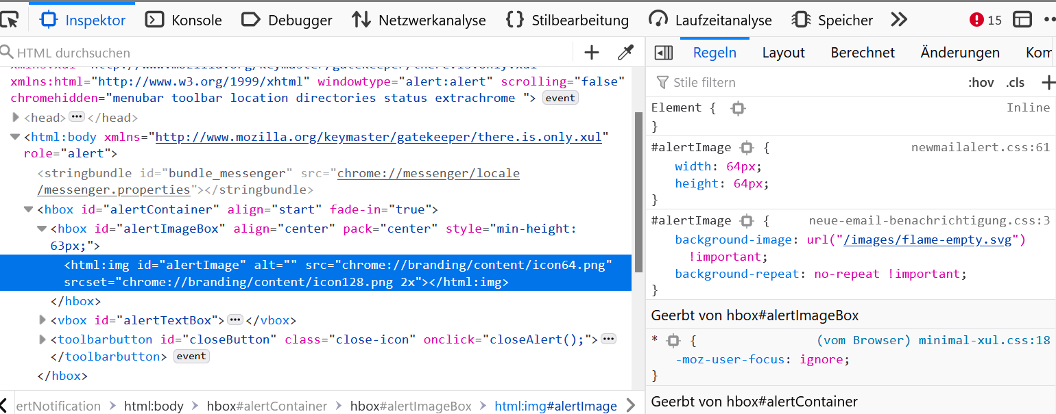Open the Layout side panel tab
Screen dimensions: 1056x414
[783, 53]
